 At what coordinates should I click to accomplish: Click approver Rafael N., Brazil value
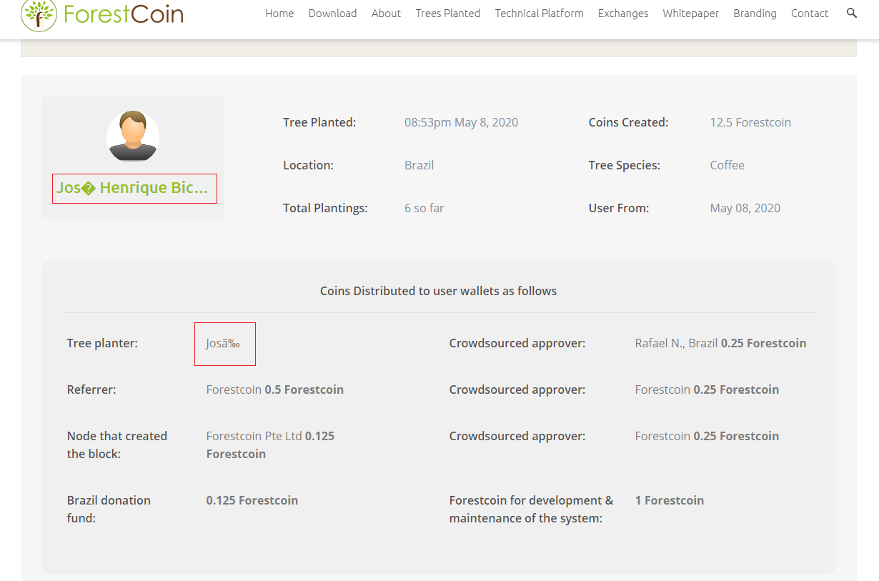(x=720, y=343)
